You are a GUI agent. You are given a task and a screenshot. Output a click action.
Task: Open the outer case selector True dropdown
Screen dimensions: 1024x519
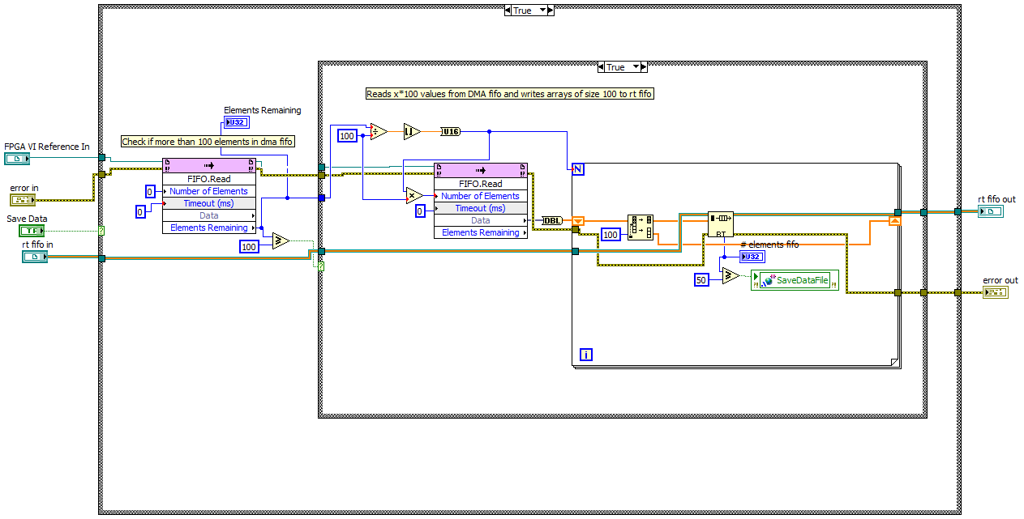(x=542, y=10)
